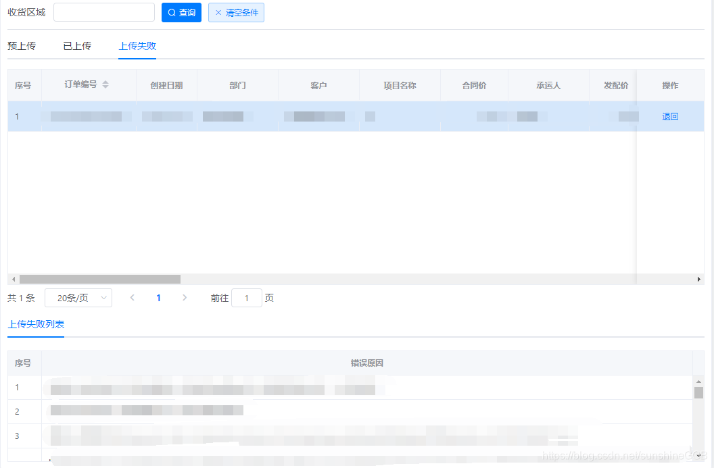The width and height of the screenshot is (714, 468).
Task: Click the 退回 link in row 1
Action: tap(670, 116)
